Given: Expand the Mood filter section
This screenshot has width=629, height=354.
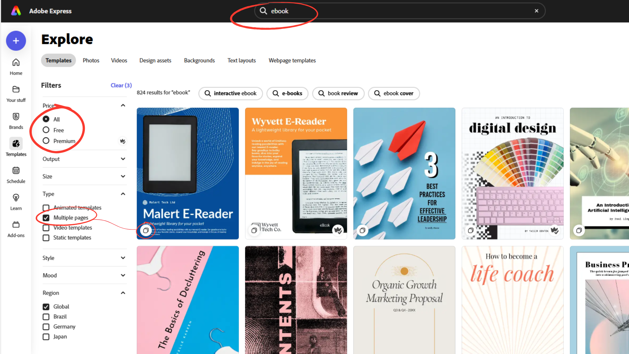Looking at the screenshot, I should coord(84,275).
